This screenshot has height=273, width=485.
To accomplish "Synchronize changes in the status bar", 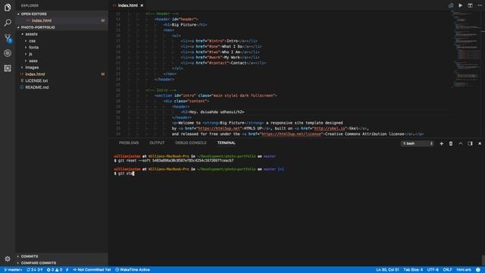I will [35, 270].
